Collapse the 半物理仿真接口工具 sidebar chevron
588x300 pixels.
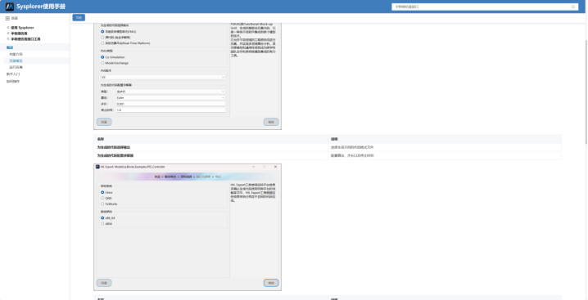pos(8,39)
